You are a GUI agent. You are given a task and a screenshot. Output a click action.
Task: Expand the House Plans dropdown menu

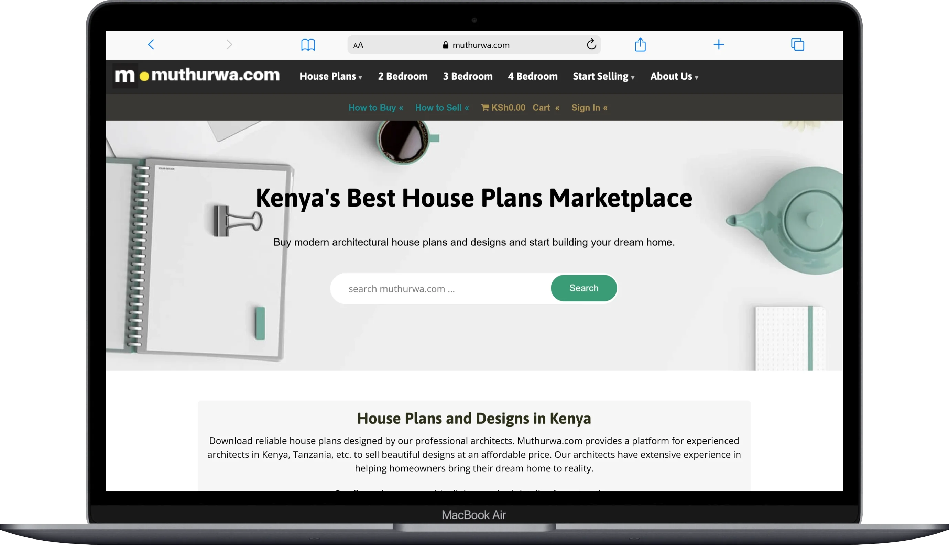click(x=331, y=76)
